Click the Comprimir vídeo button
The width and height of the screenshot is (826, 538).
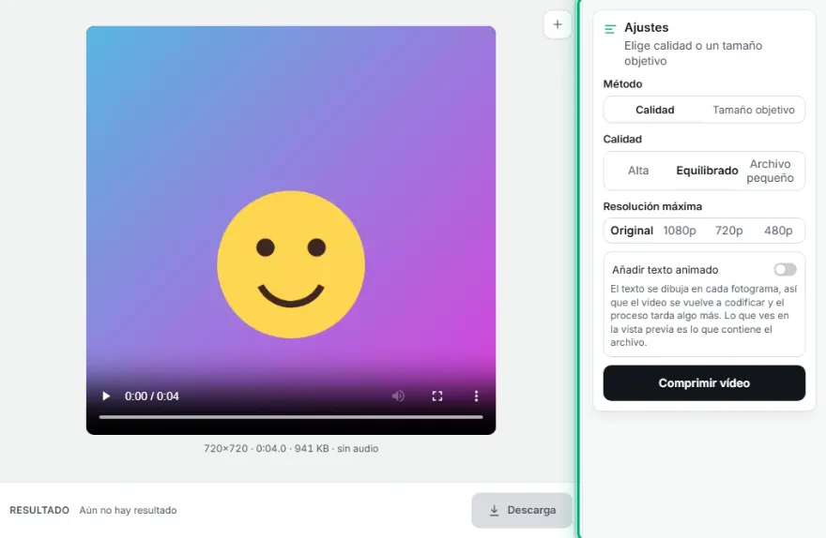tap(704, 382)
